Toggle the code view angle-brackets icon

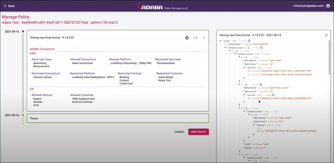[x=195, y=38]
